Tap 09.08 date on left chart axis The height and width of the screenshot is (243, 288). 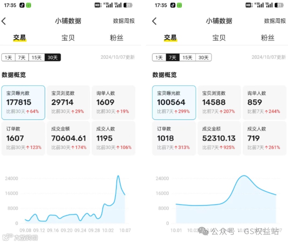25,230
